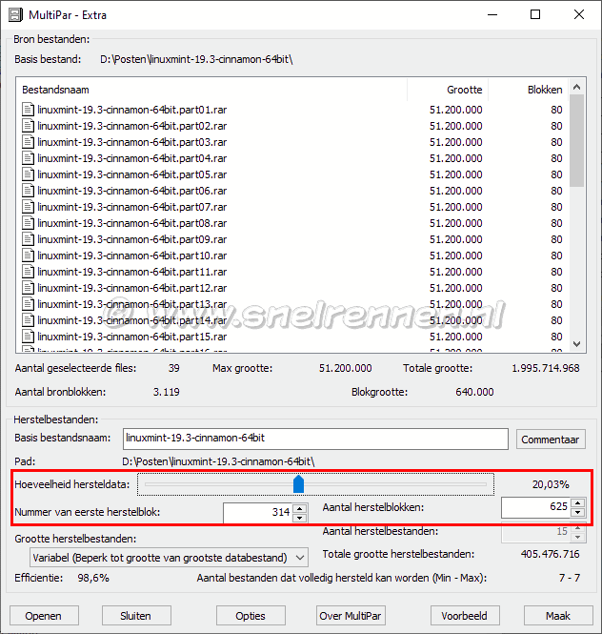Sort by the Blokken column header

coord(529,90)
